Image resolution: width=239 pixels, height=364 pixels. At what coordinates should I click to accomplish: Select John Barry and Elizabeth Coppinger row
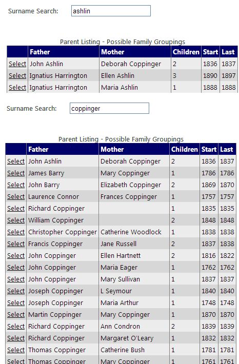tap(16, 185)
